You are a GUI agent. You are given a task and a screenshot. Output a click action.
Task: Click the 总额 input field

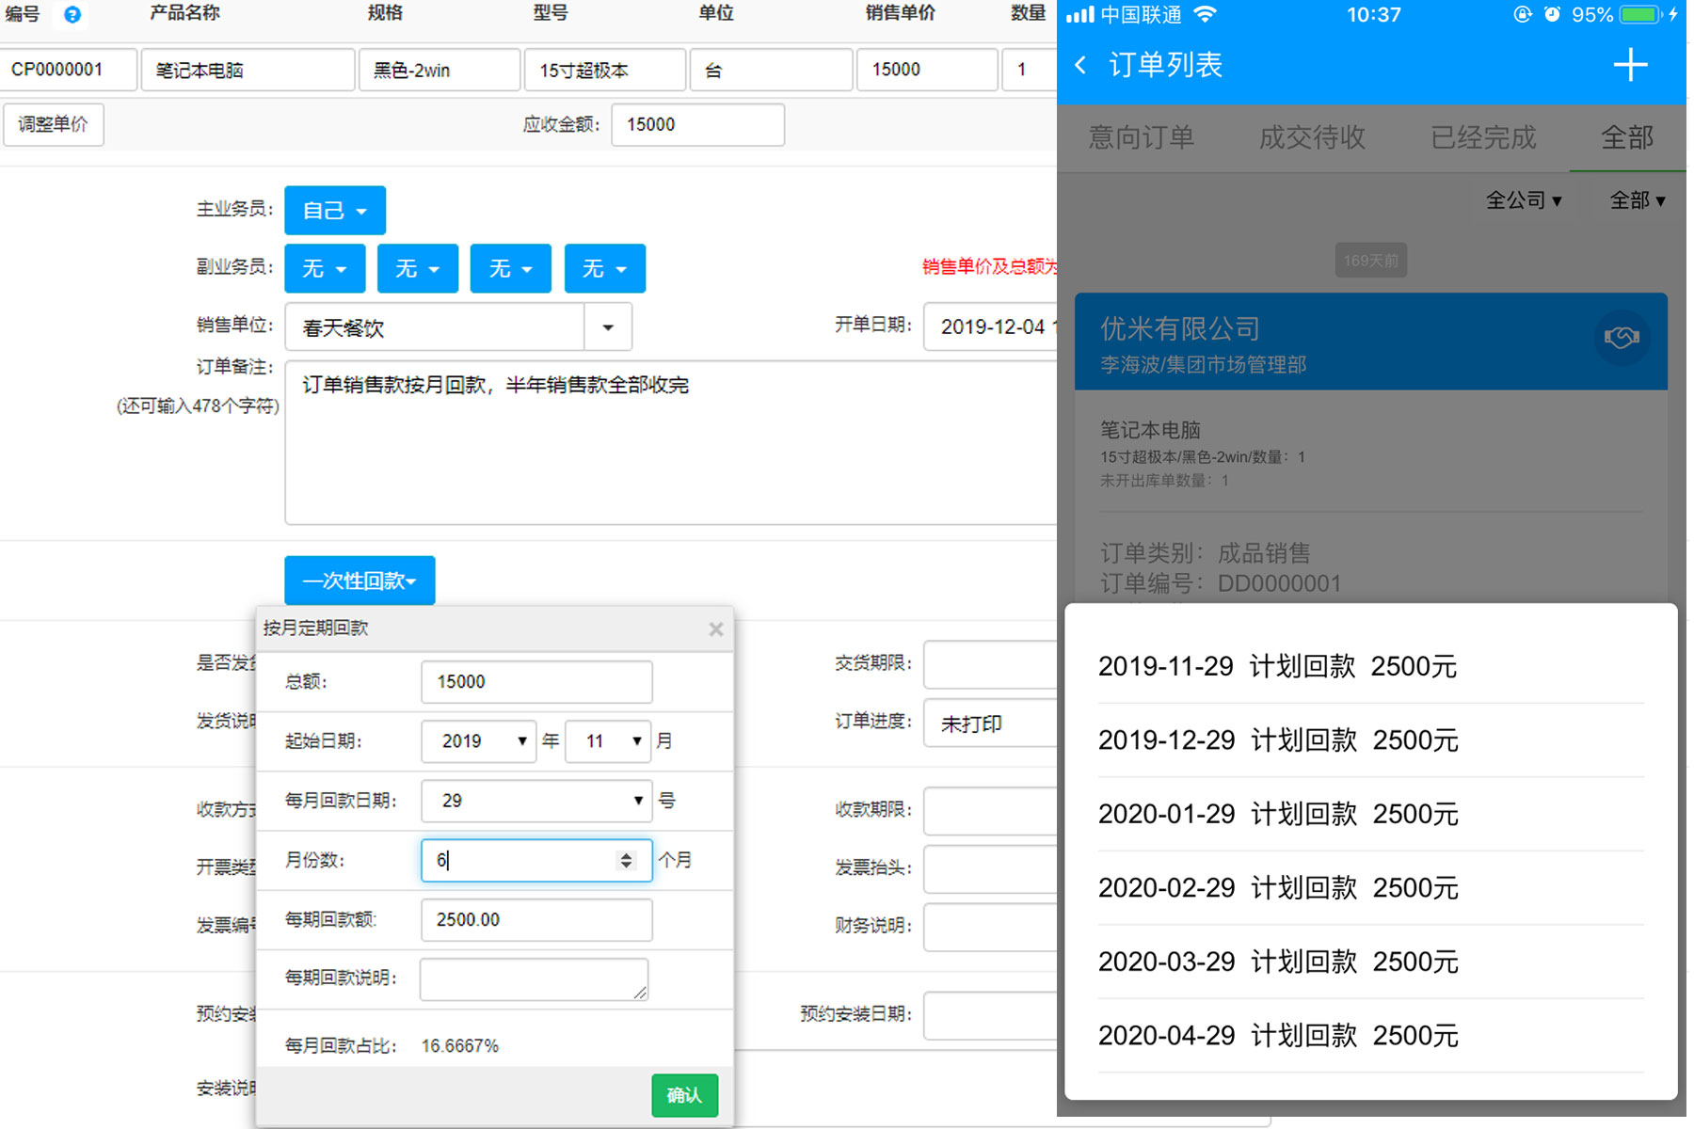click(x=536, y=682)
